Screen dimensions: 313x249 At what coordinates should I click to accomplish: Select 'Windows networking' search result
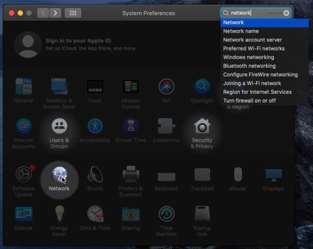pyautogui.click(x=265, y=57)
